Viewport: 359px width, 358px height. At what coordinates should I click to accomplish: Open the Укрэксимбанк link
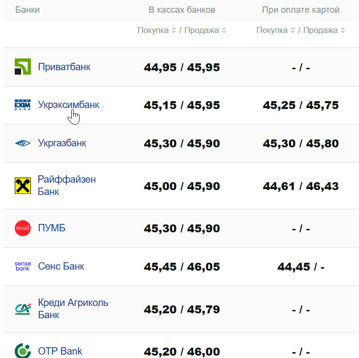[x=68, y=105]
